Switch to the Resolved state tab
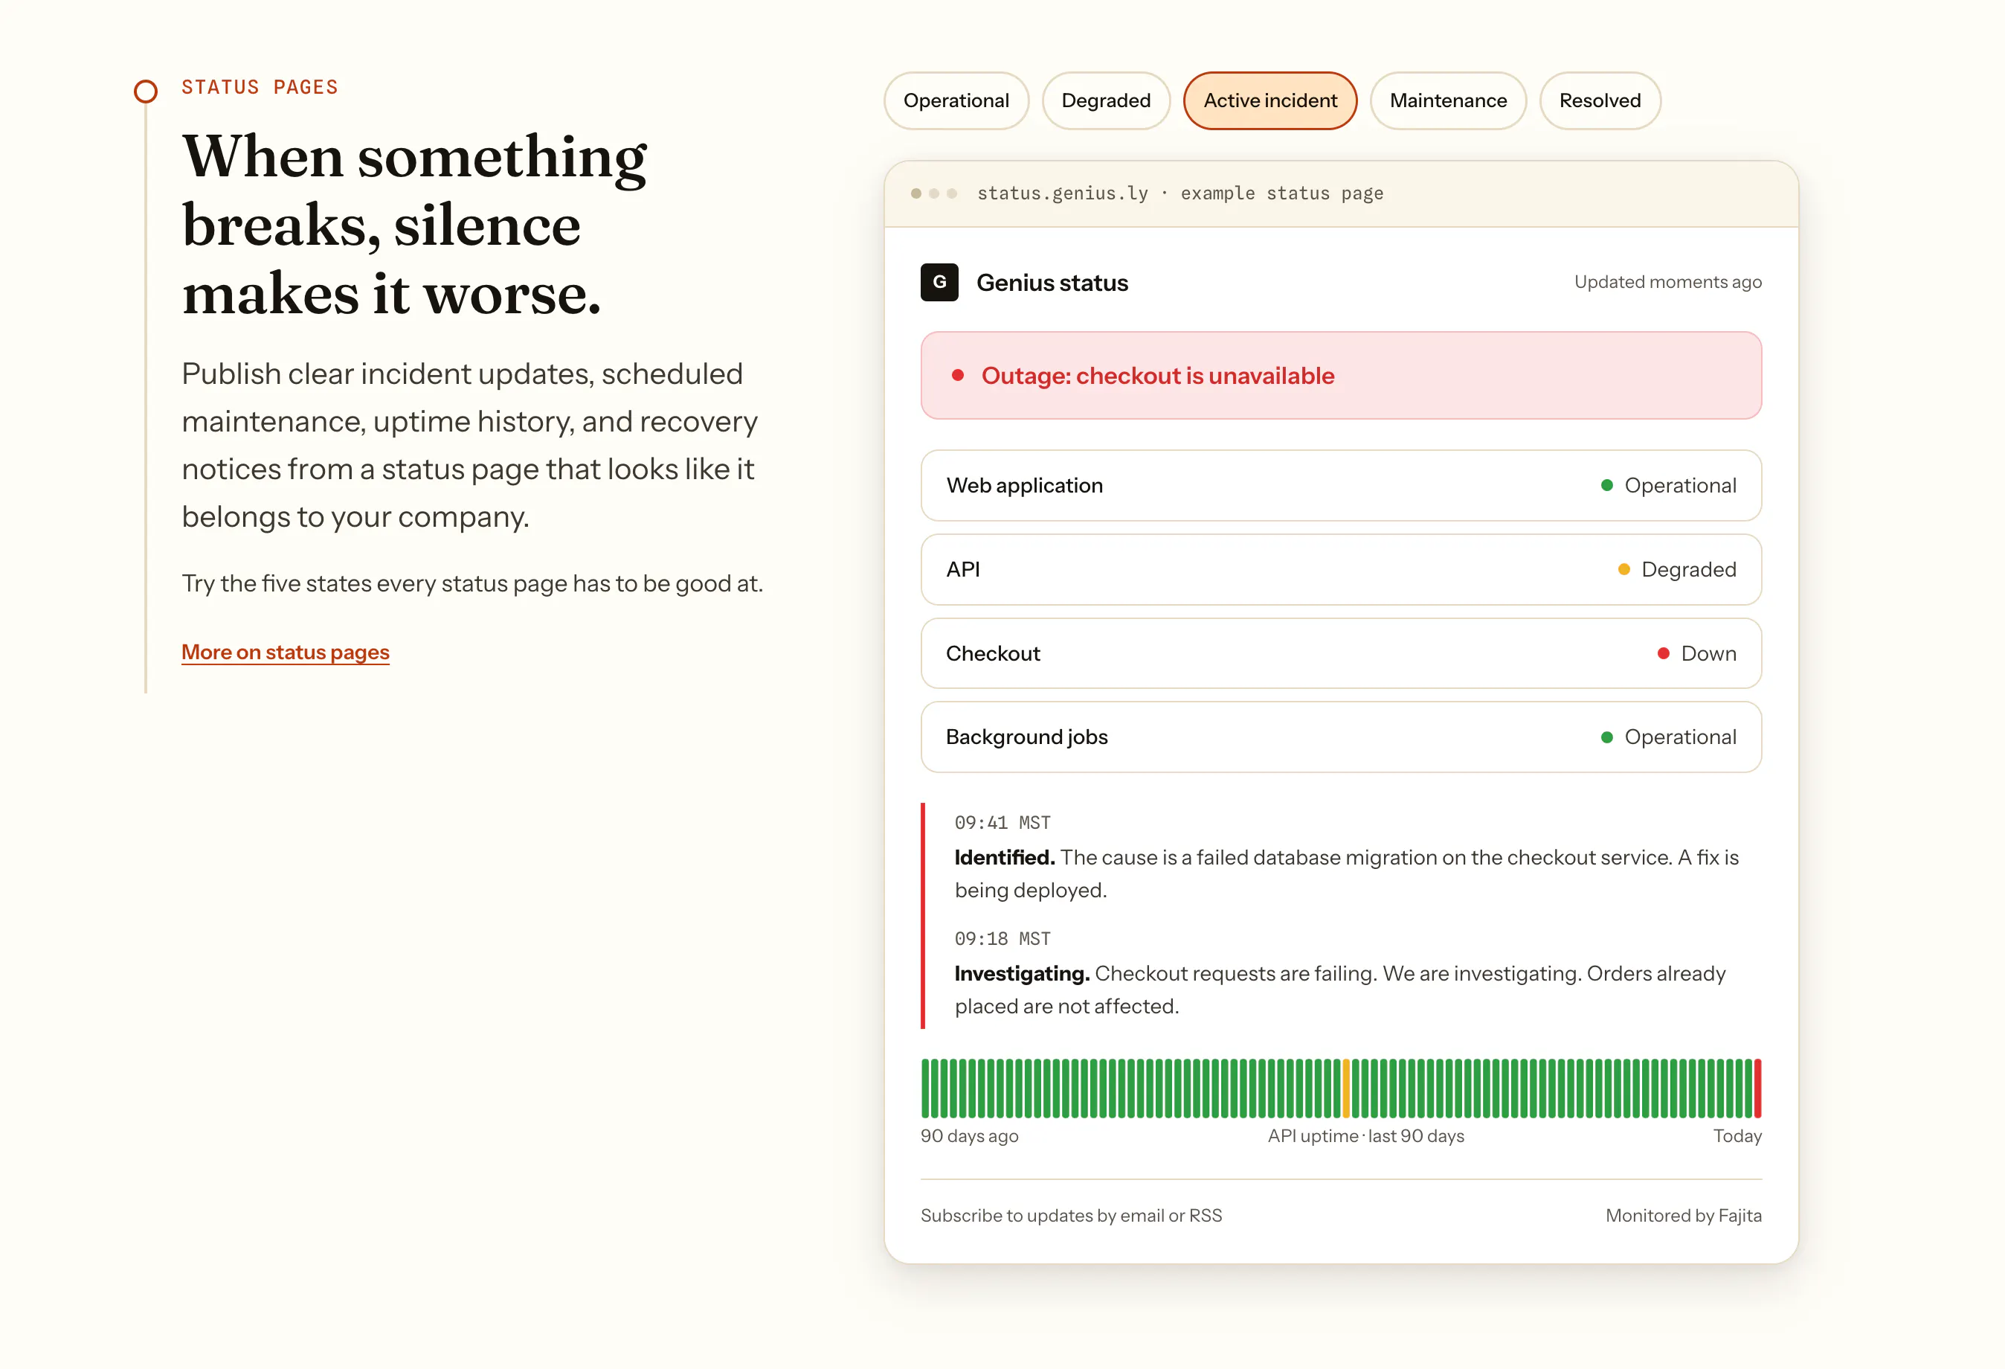Viewport: 2005px width, 1369px height. click(1600, 101)
